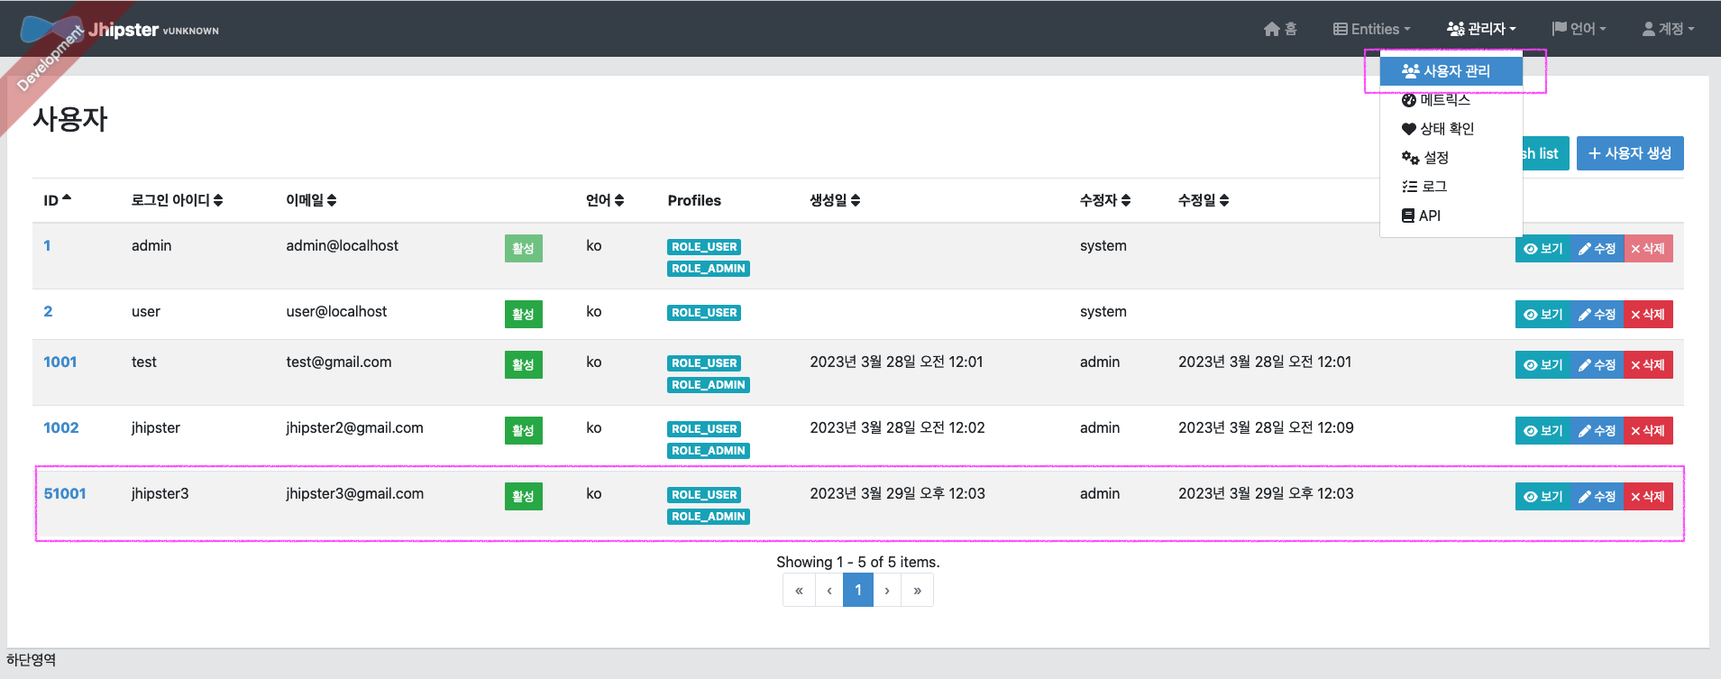Sort by 생성일 column

pyautogui.click(x=835, y=200)
